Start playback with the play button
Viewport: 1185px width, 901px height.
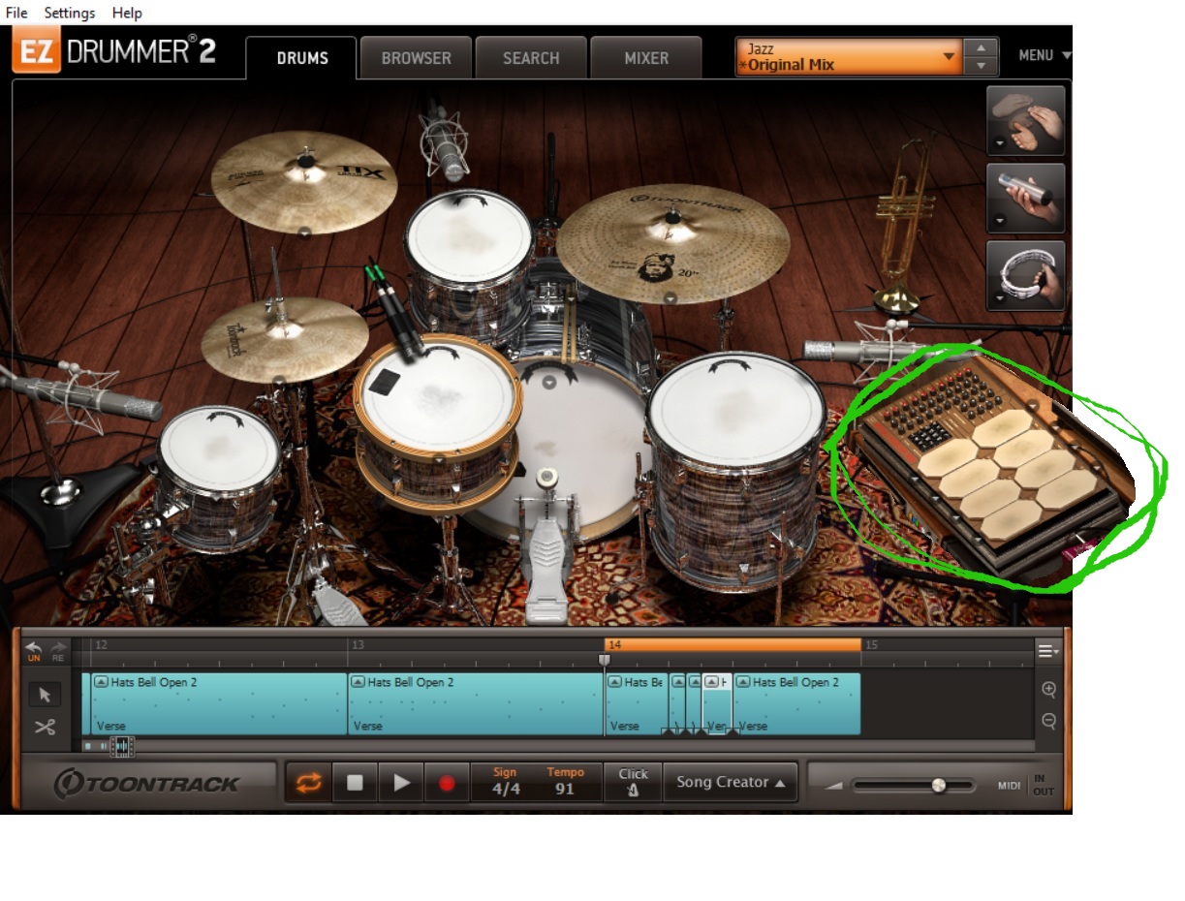401,783
